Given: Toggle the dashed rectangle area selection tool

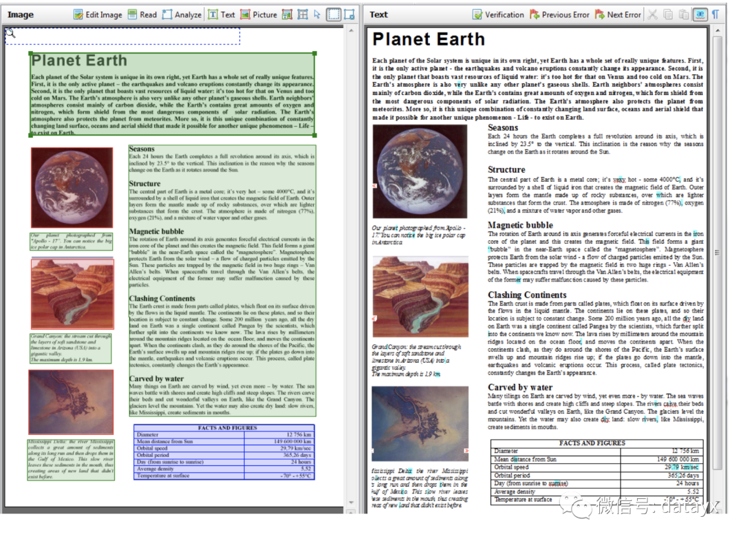Looking at the screenshot, I should point(333,14).
